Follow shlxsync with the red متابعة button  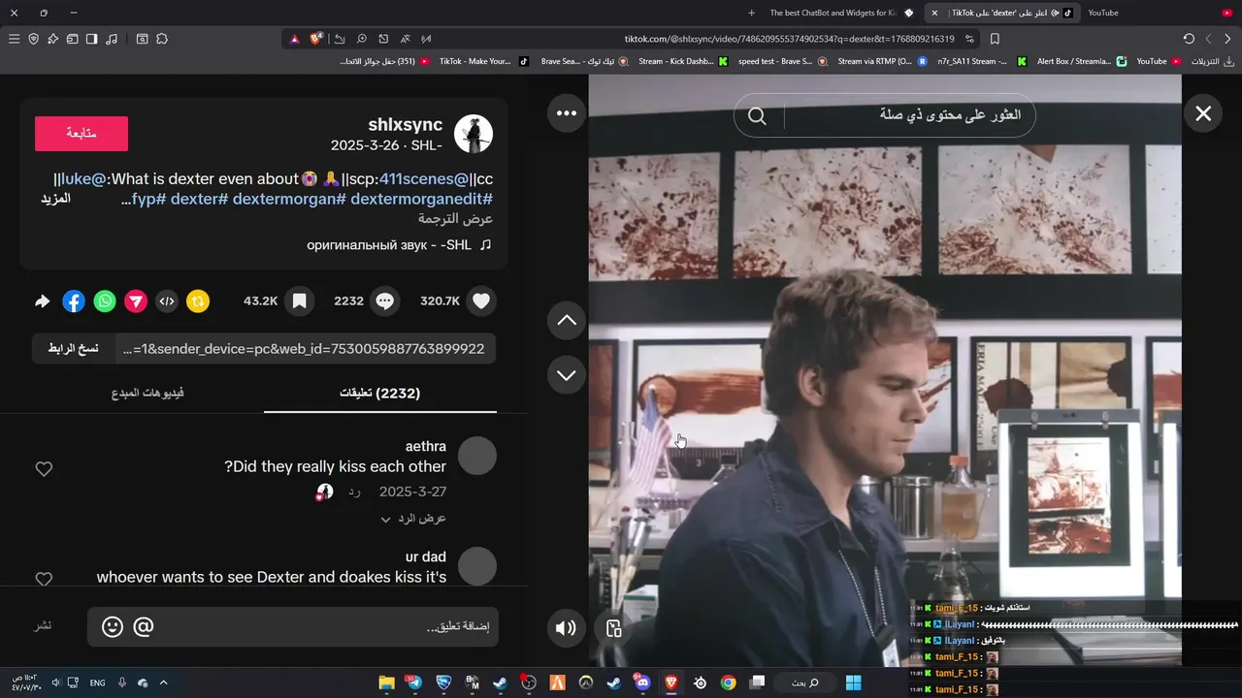point(82,134)
